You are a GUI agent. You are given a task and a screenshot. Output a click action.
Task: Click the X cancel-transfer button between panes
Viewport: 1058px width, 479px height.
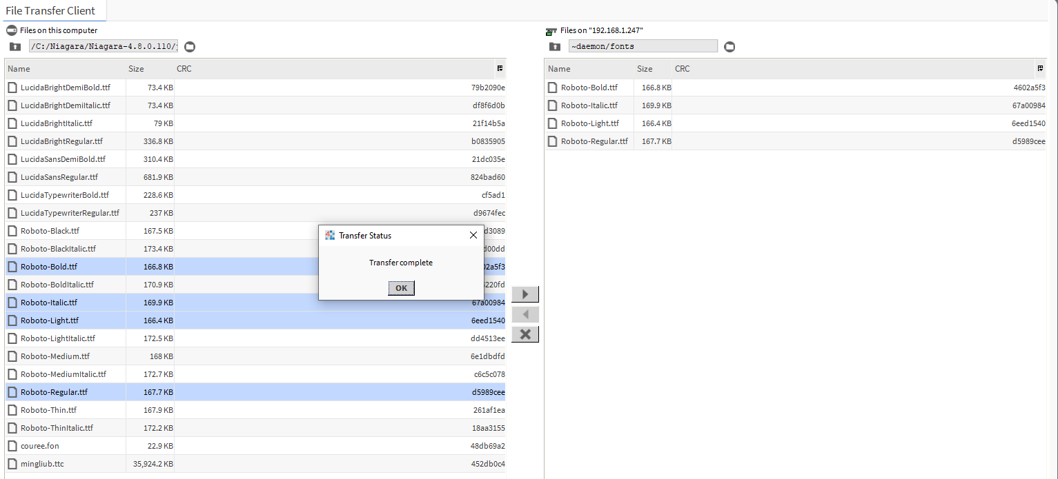click(525, 334)
